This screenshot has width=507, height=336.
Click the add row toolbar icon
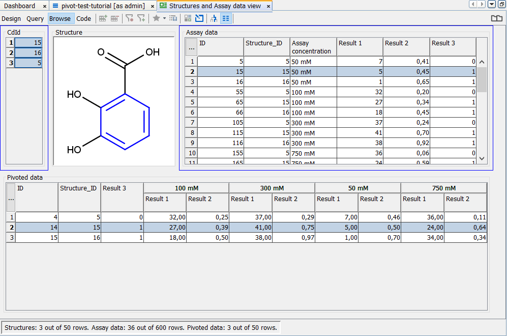[103, 18]
